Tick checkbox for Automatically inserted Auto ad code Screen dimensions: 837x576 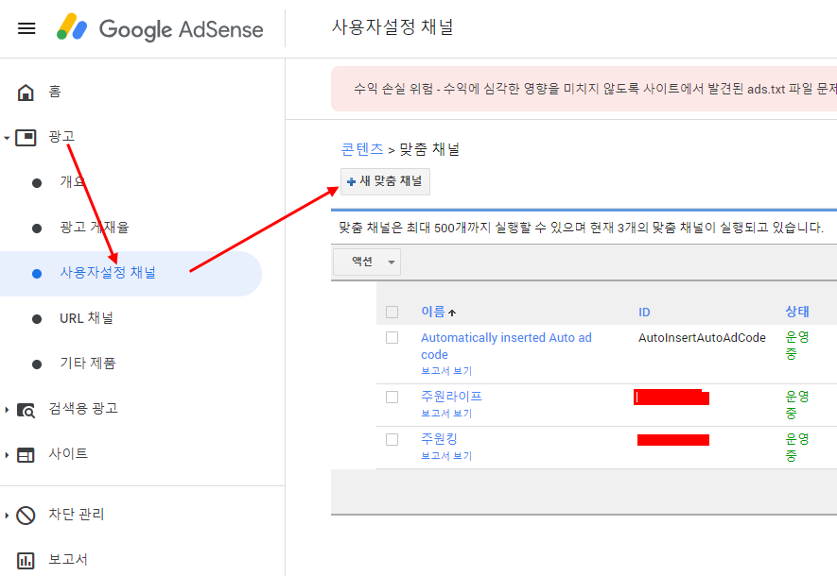(x=392, y=337)
